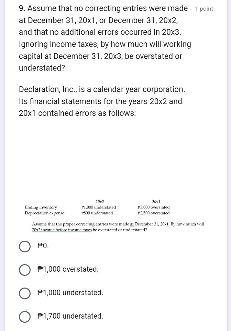Click the "Depreciation expense" row label
Viewport: 231px width, 331px height.
click(44, 213)
